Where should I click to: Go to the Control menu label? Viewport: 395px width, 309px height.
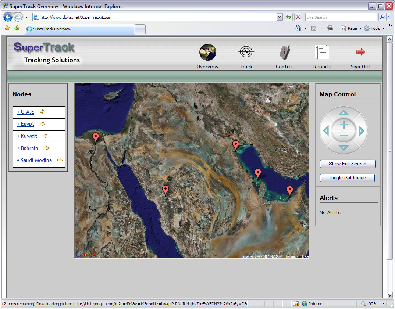point(284,67)
